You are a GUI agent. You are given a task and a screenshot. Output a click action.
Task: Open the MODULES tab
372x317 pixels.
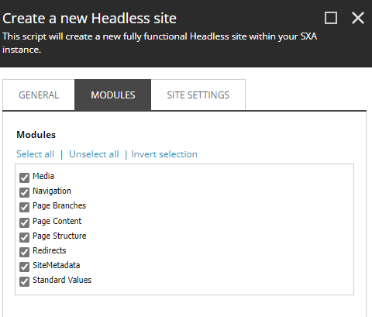pos(113,95)
